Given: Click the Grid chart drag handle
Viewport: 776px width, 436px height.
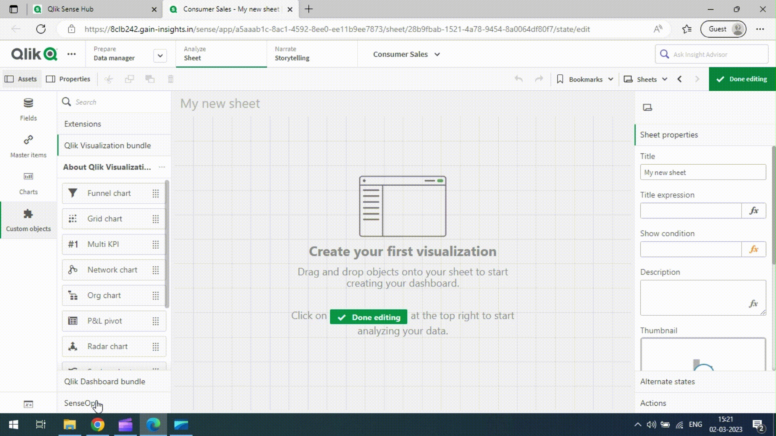Looking at the screenshot, I should 156,219.
